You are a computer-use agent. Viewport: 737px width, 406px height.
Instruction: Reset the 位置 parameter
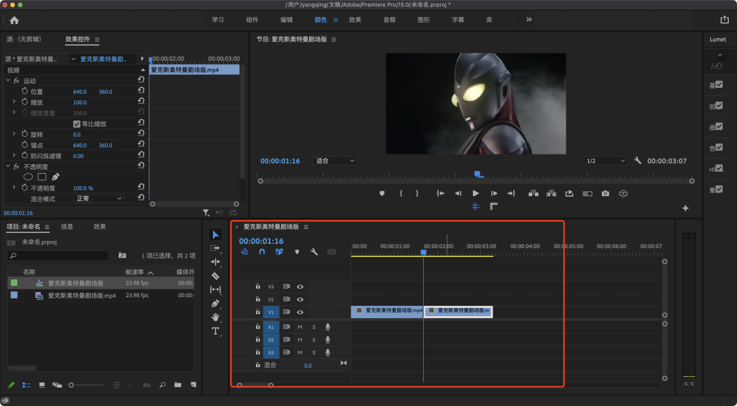pyautogui.click(x=141, y=91)
